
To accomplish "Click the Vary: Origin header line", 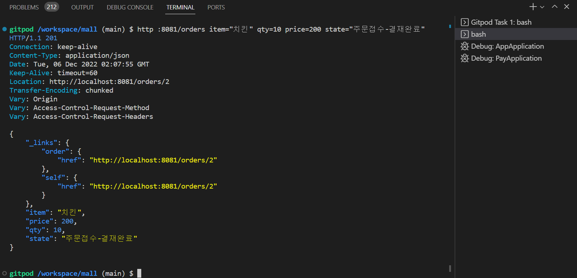I will 33,99.
